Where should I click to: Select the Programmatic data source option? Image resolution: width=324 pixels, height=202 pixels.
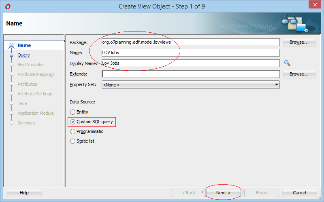tap(72, 132)
